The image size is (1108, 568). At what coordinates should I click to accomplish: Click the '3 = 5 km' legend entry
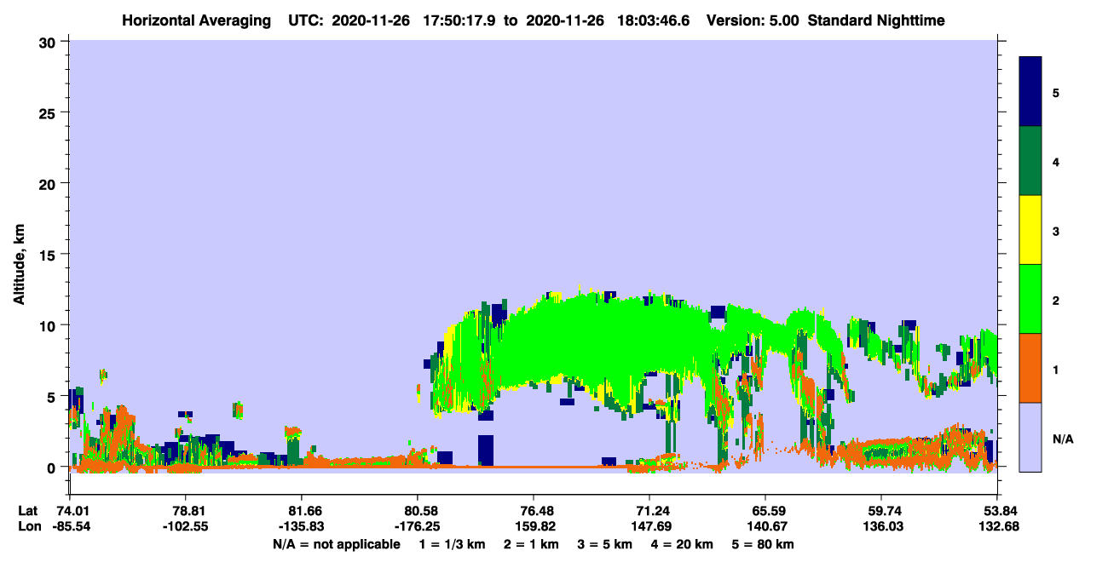click(x=604, y=544)
